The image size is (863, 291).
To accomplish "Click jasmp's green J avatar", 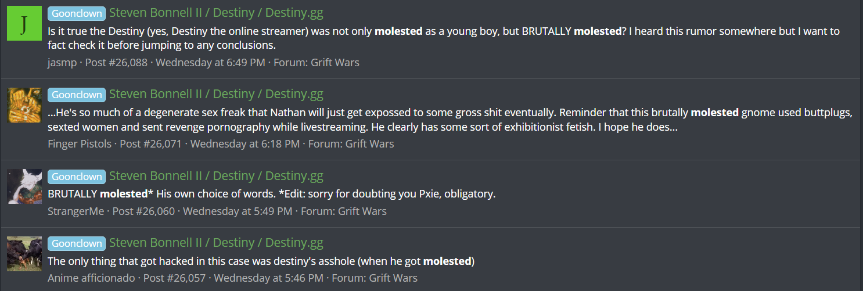I will pyautogui.click(x=24, y=24).
